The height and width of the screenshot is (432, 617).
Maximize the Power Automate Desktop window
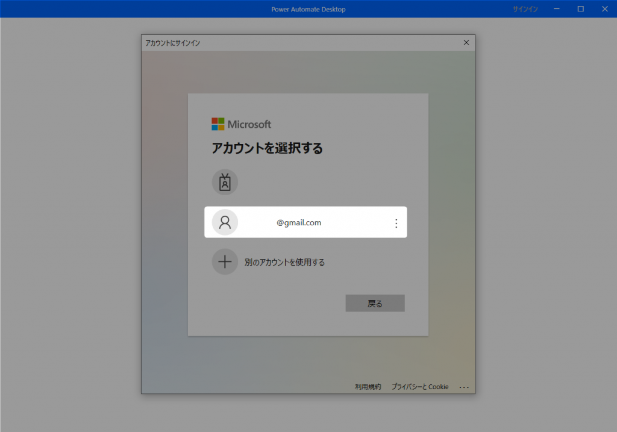[x=580, y=8]
